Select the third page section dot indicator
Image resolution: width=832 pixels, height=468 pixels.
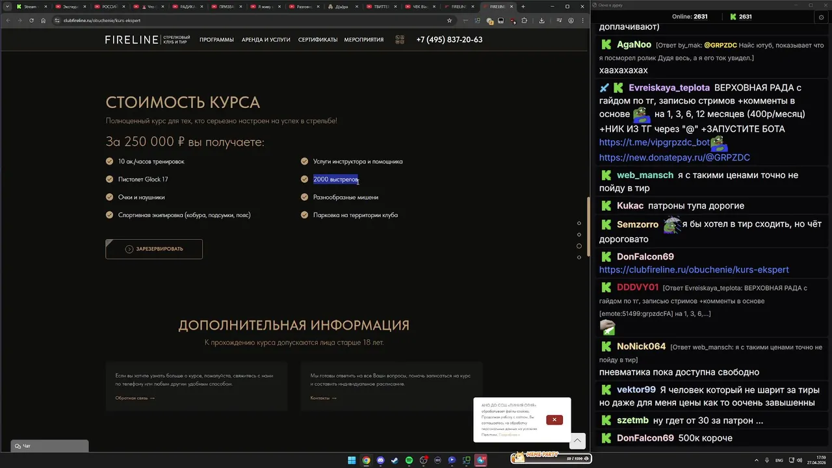tap(579, 246)
